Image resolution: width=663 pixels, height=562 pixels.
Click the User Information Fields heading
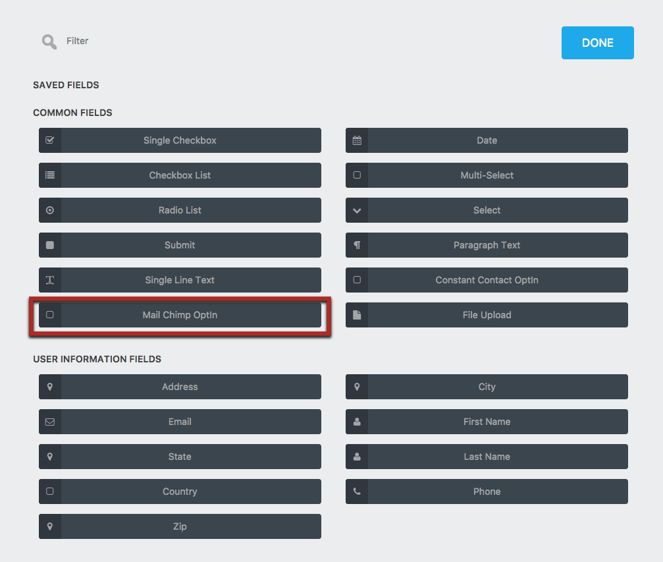97,359
